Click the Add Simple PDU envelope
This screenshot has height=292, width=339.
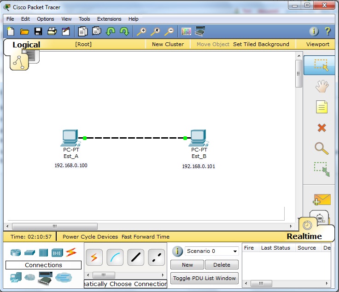[x=321, y=199]
